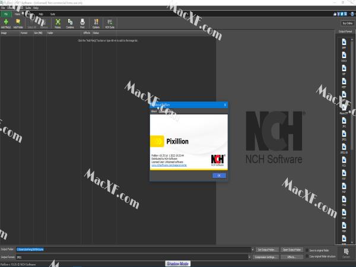Enable Save to original folder checkbox
The width and height of the screenshot is (356, 267).
pos(307,250)
